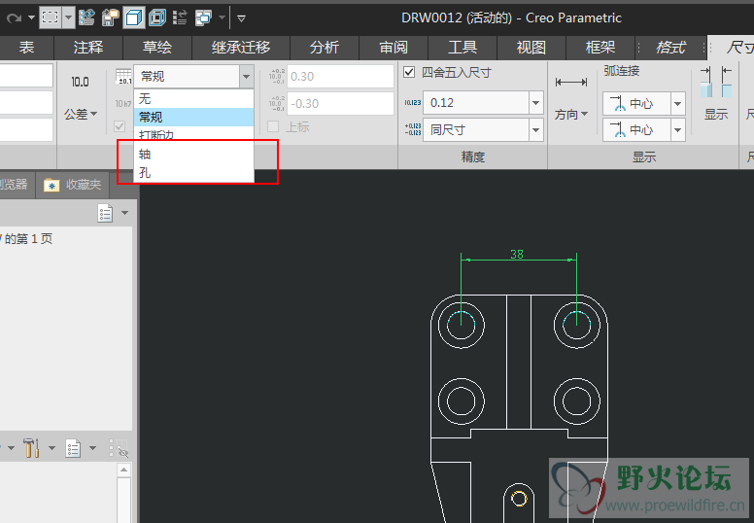Click the hidden columns eye icon
Viewport: 754px width, 523px height.
(119, 448)
